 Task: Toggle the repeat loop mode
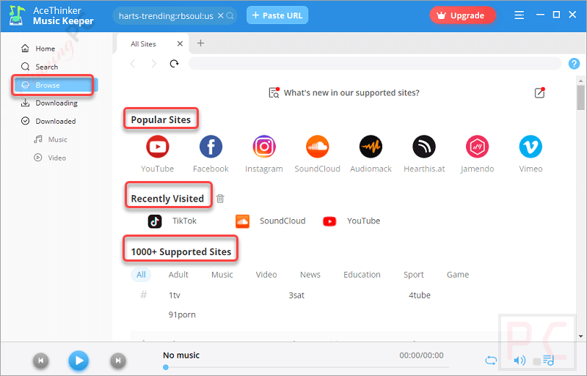[x=491, y=361]
